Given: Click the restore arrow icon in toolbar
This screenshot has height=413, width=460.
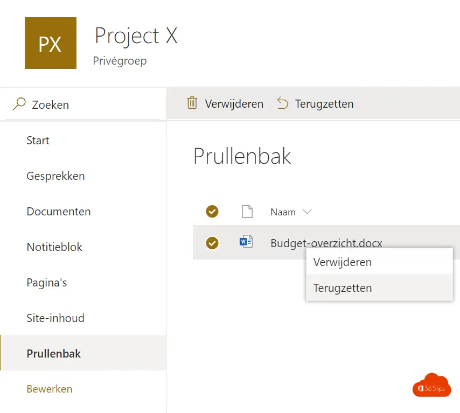Looking at the screenshot, I should point(283,103).
